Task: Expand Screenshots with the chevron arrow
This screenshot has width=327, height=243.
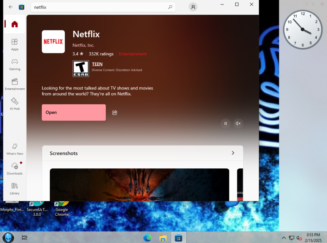Action: click(x=233, y=153)
